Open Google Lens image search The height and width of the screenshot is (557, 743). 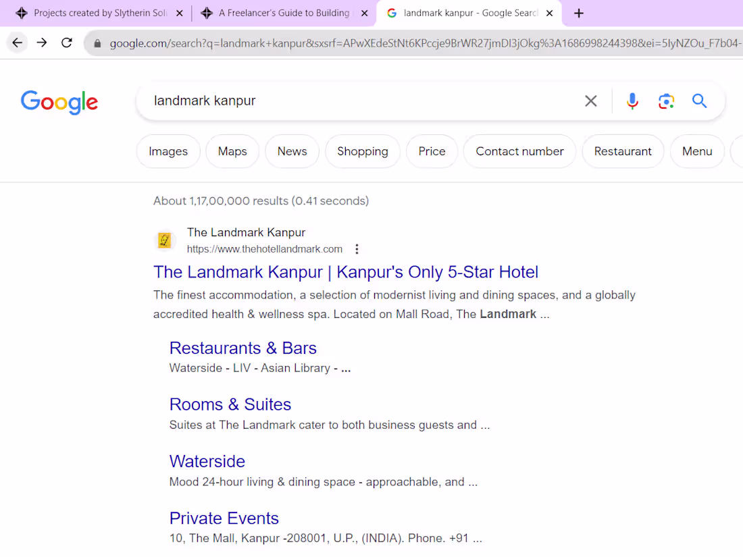(x=666, y=101)
